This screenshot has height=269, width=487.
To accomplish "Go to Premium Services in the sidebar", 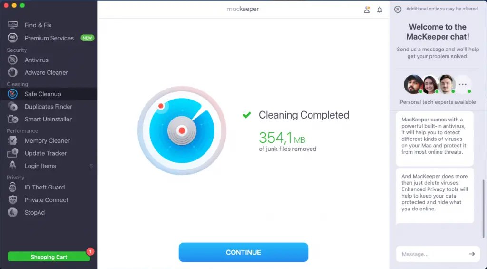I will tap(49, 38).
